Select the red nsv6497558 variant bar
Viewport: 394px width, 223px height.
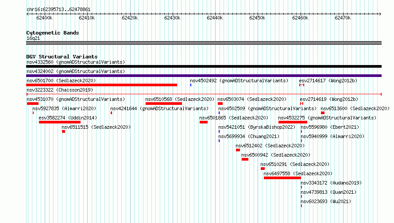pos(282,178)
